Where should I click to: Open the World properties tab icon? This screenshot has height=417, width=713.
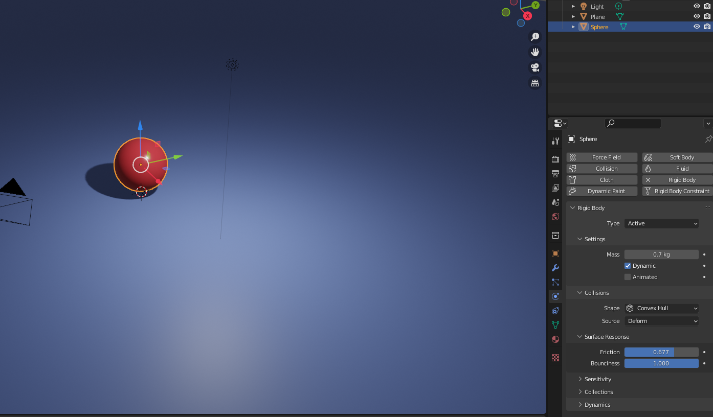coord(555,217)
